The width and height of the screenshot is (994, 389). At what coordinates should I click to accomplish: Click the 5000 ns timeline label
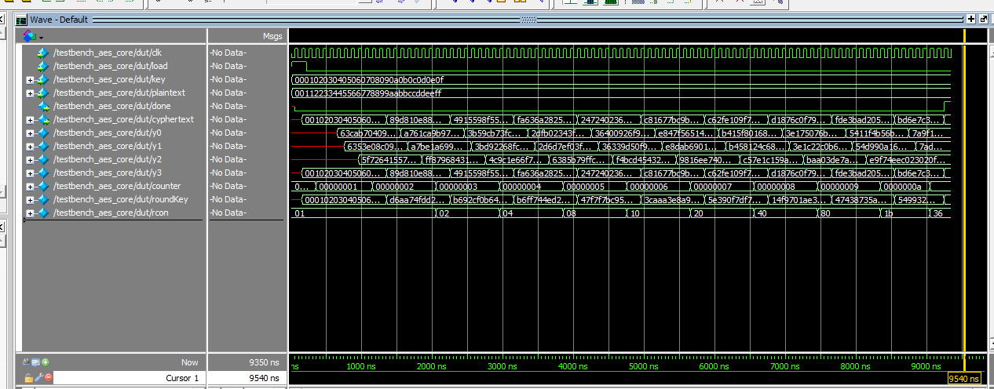pos(642,366)
